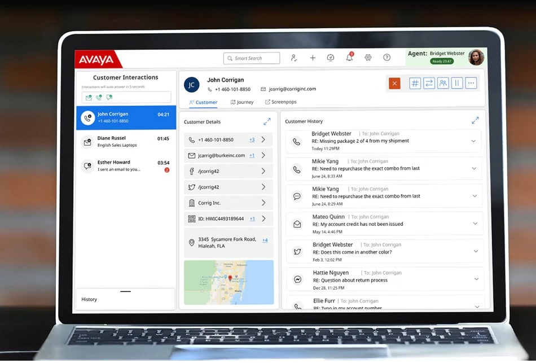The width and height of the screenshot is (536, 363).
Task: Click the map location pin icon beside the address
Action: pos(192,243)
